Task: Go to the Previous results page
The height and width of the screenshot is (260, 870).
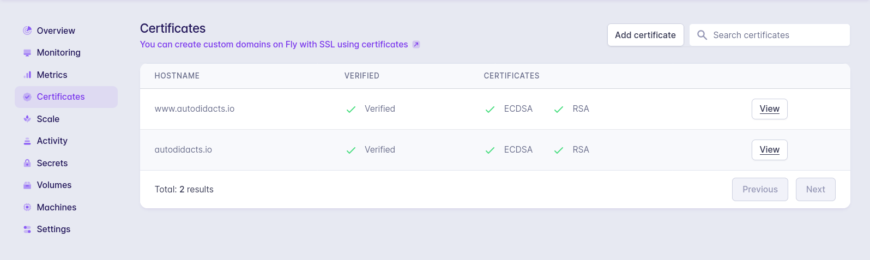Action: 759,190
